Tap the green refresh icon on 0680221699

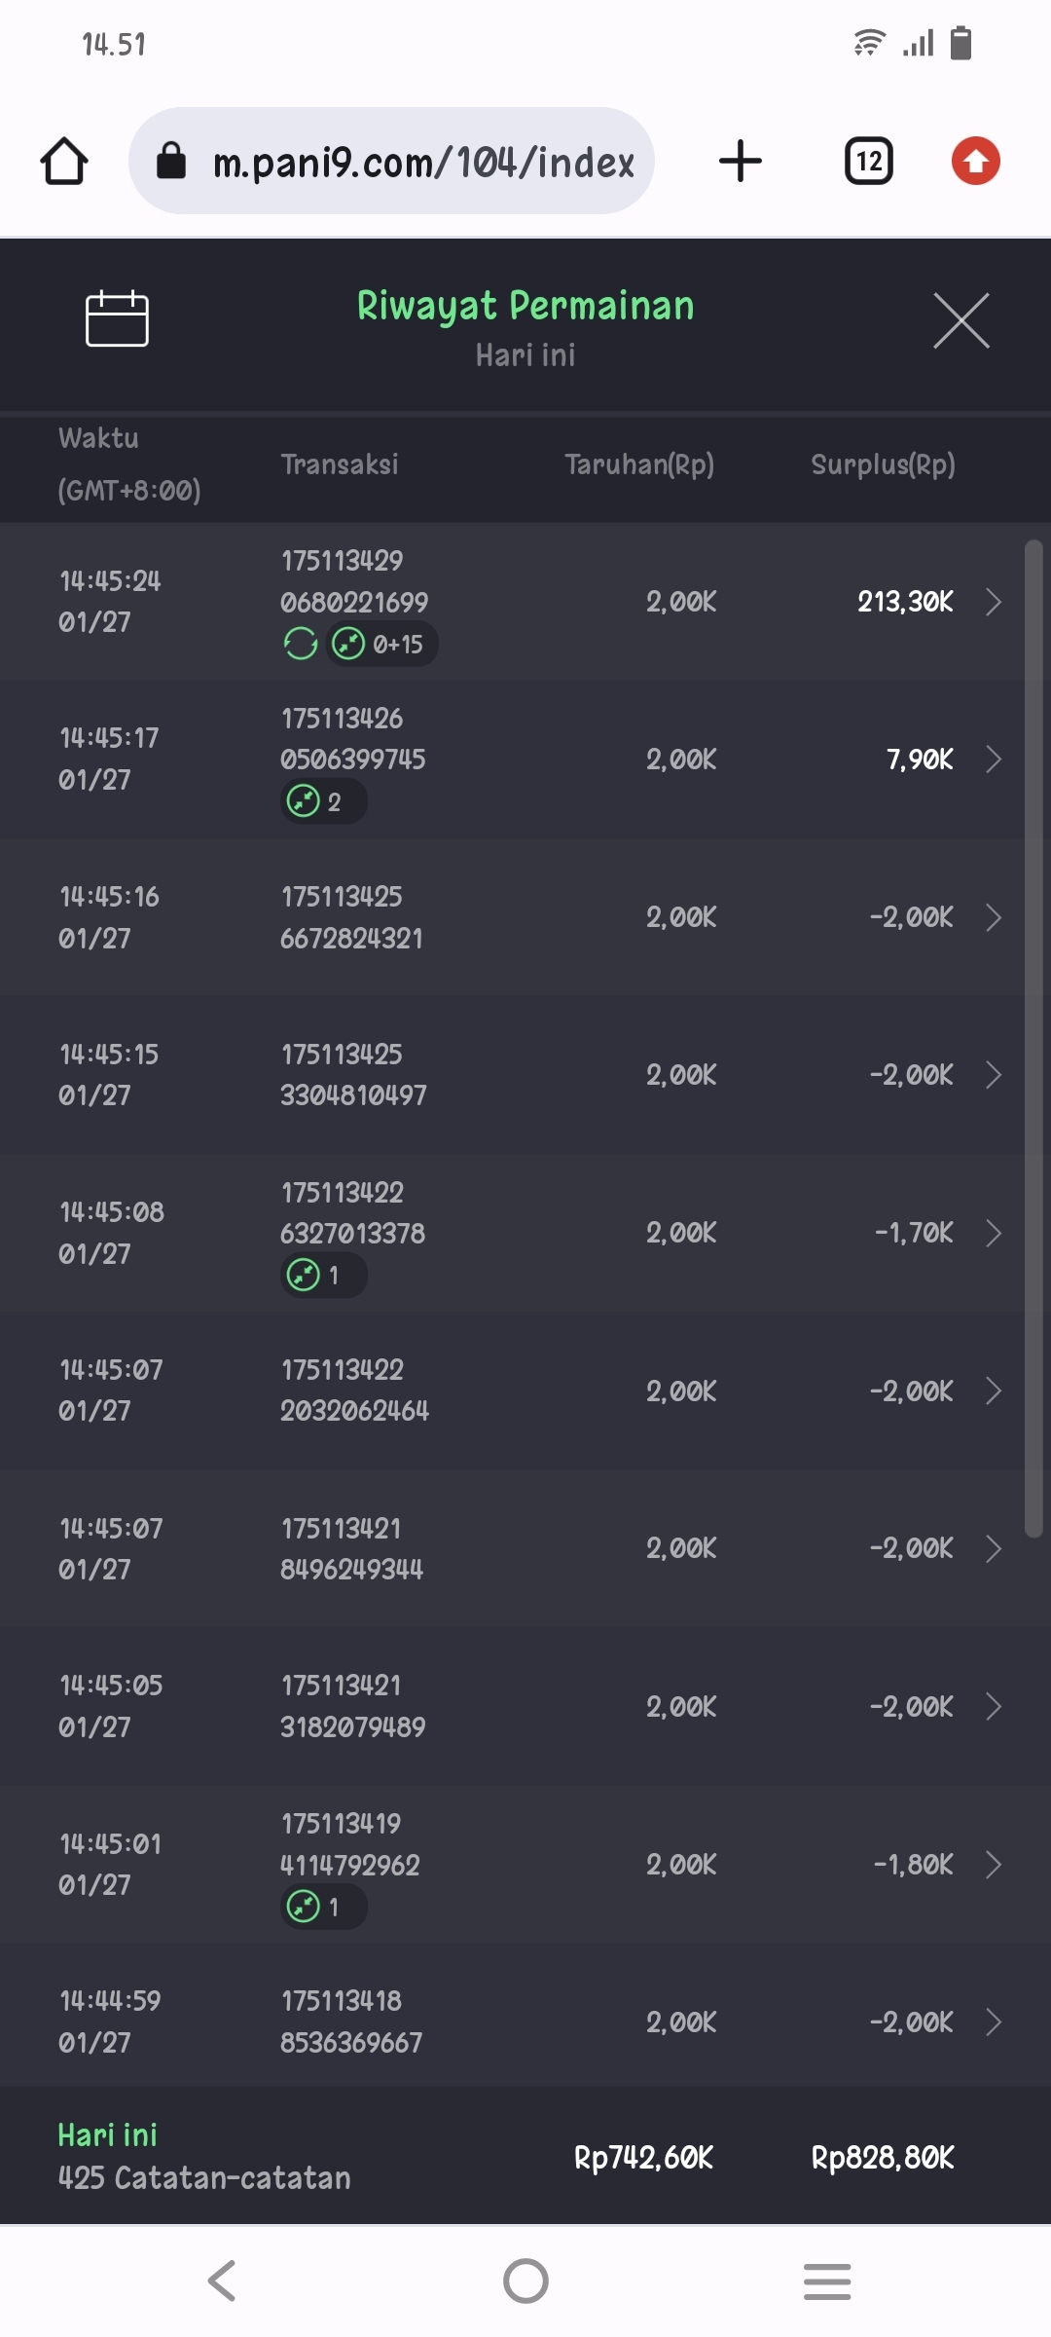coord(301,644)
